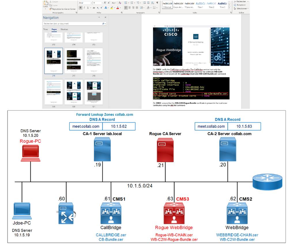
Task: Apply the Titre 2 style
Action: [211, 5]
